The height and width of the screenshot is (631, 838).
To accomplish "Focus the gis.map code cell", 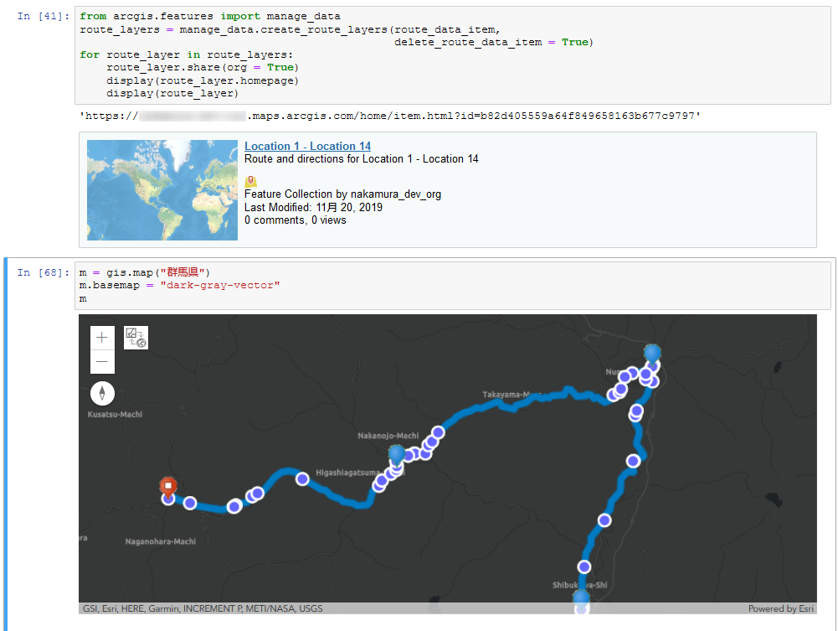I will click(x=452, y=286).
